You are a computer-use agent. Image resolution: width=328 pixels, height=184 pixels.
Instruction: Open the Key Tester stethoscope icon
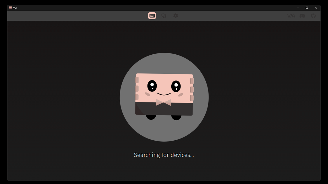point(164,16)
